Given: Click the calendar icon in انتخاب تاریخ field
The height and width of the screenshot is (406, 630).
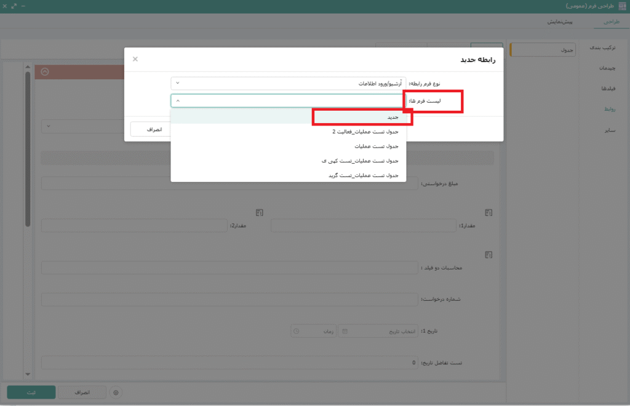Looking at the screenshot, I should pos(345,331).
